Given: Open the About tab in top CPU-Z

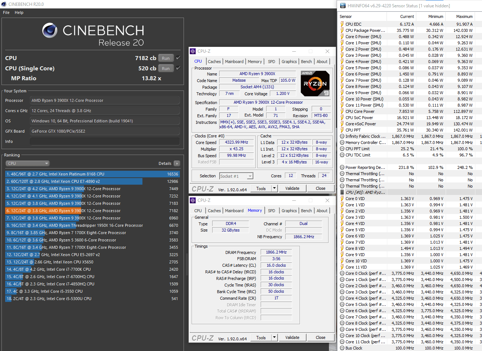Looking at the screenshot, I should [322, 62].
